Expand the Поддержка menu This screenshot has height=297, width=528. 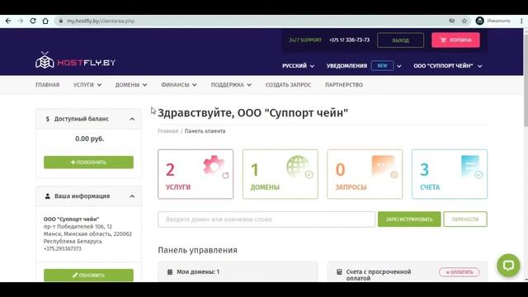coord(231,85)
